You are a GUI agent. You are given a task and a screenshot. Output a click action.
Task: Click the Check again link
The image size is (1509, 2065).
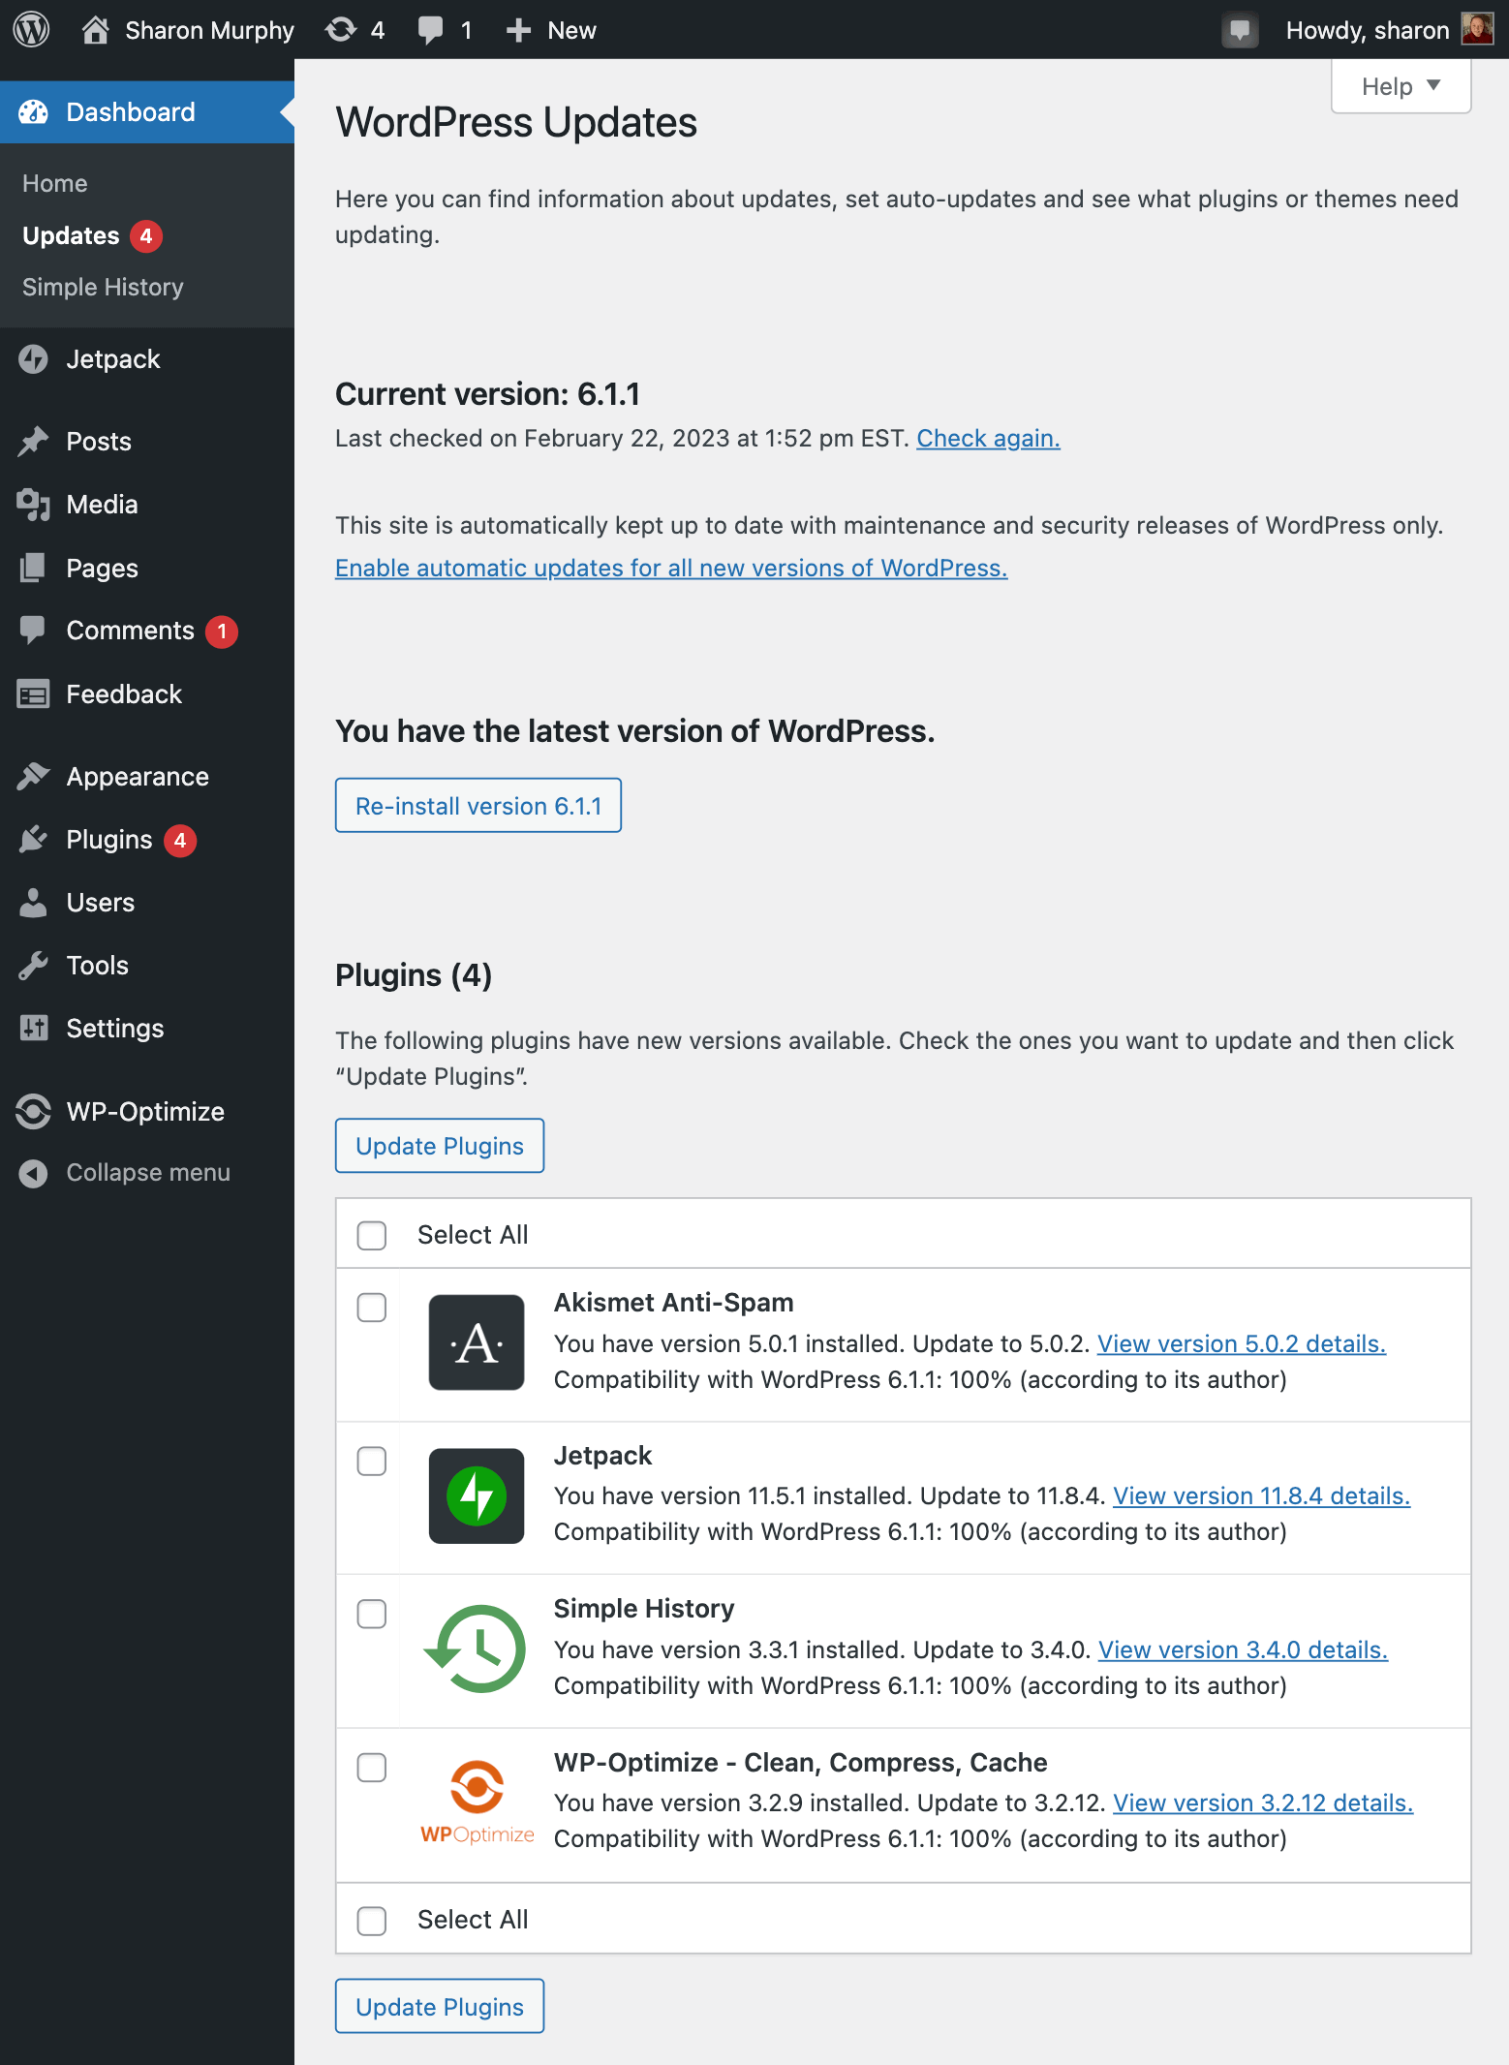click(x=988, y=439)
